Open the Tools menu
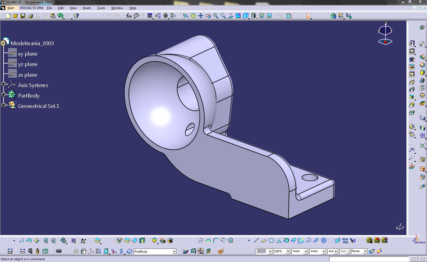427x262 pixels. click(101, 8)
